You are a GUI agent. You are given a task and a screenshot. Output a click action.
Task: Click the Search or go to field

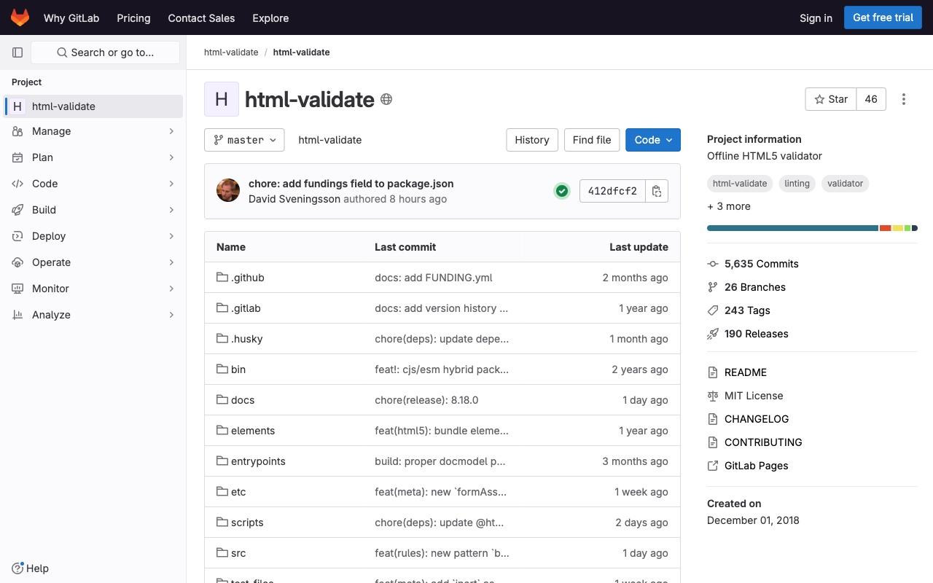105,52
